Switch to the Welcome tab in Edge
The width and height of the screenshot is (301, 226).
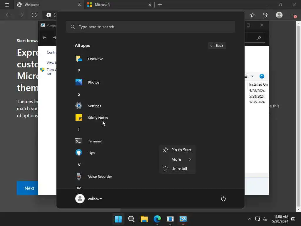pos(49,5)
